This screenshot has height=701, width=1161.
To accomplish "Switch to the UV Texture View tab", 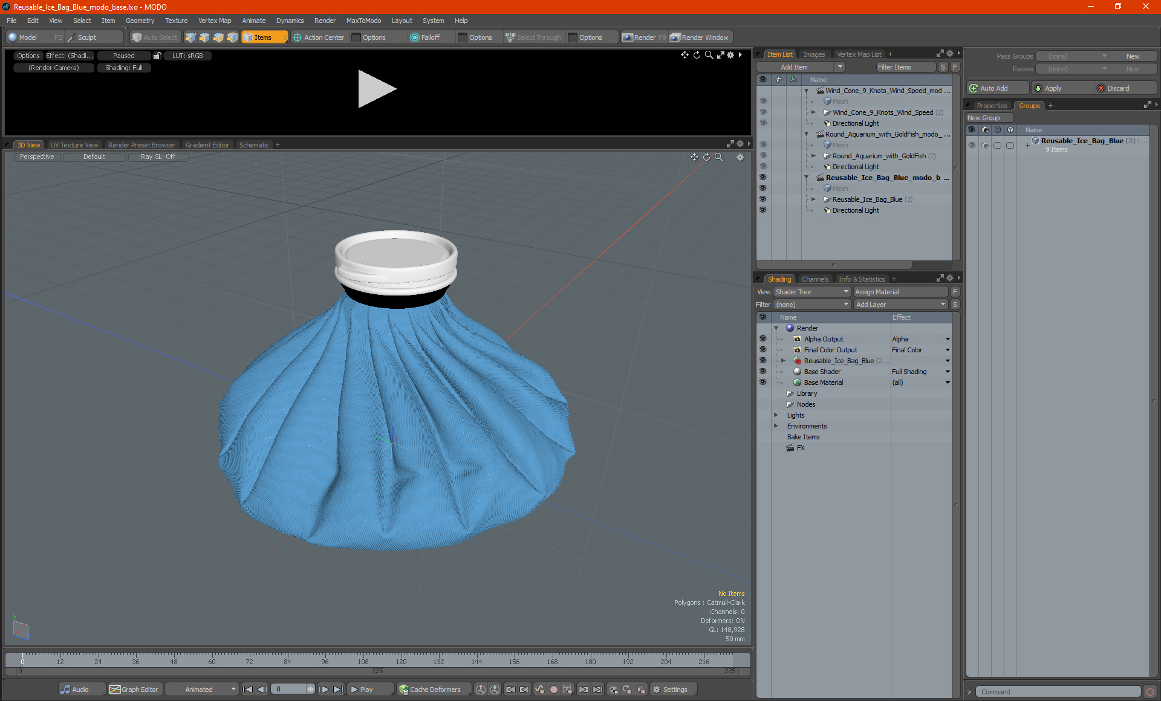I will [74, 145].
